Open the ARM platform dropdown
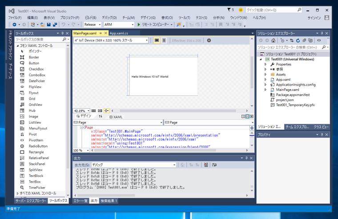338x219 pixels. [119, 24]
